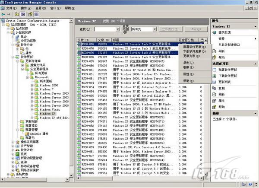Open the 查找范围 所有列 dropdown
This screenshot has height=188, width=259.
[155, 29]
